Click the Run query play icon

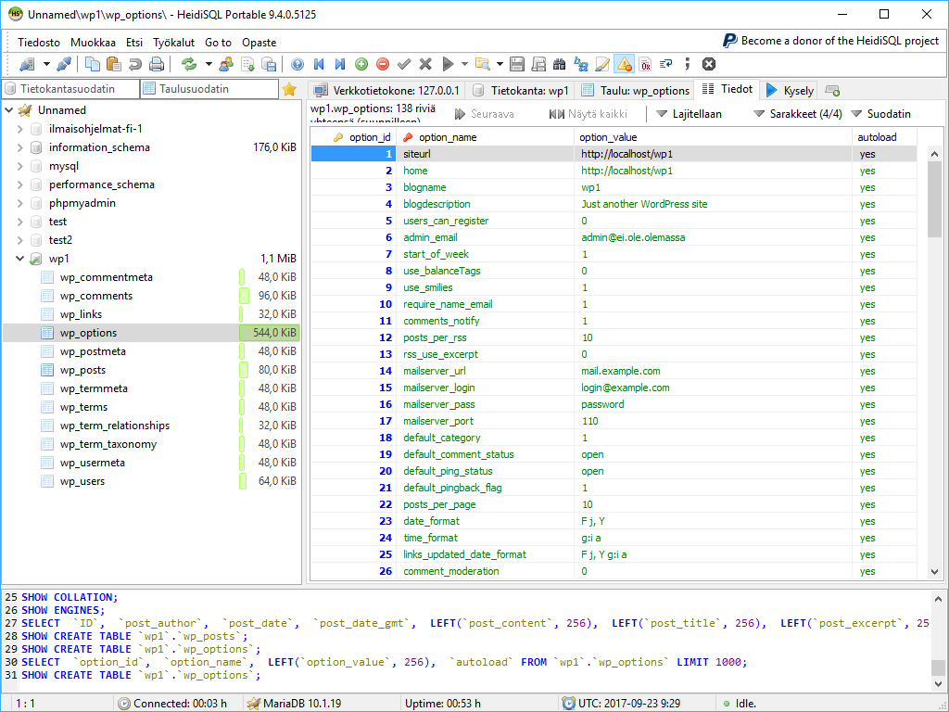[448, 64]
